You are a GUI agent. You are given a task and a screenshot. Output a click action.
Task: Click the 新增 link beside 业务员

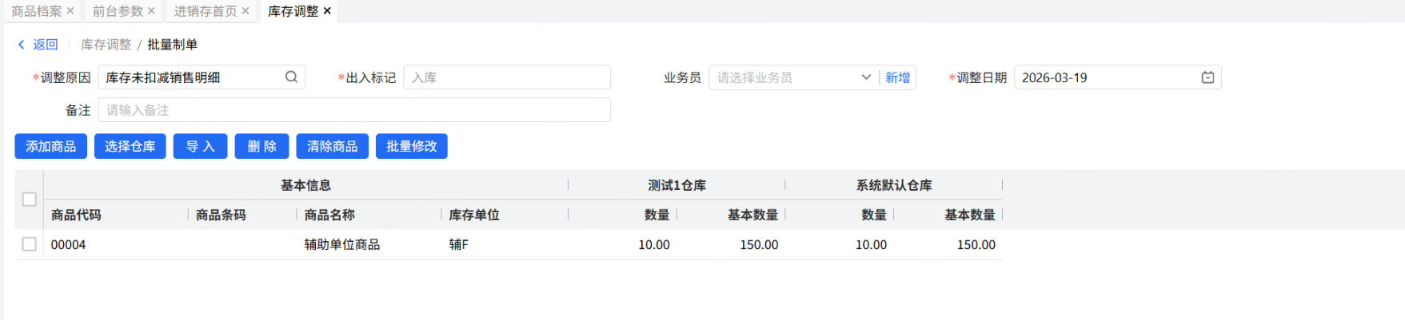(897, 77)
